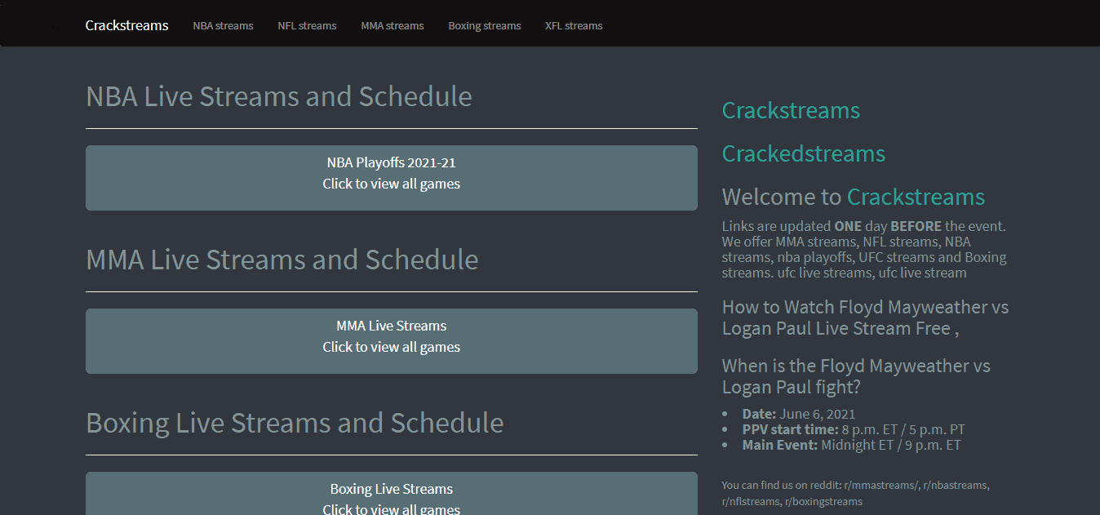
Task: Go to NFL streams in the top navigation
Action: pyautogui.click(x=307, y=26)
